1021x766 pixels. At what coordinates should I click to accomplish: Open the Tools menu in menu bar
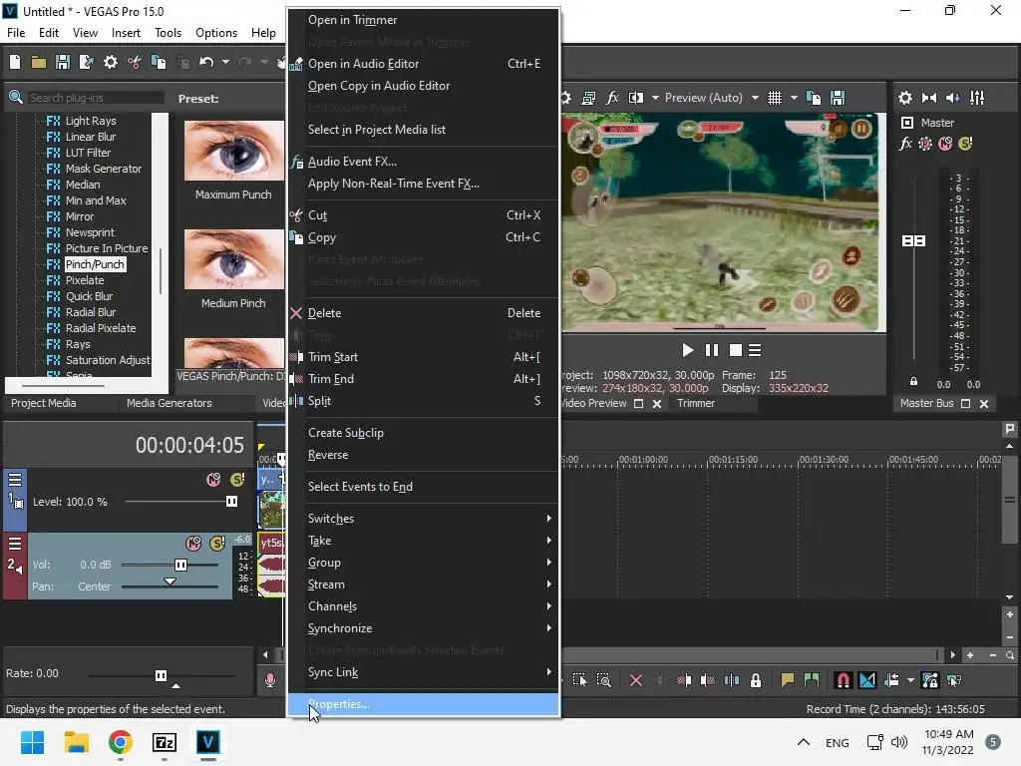coord(168,33)
